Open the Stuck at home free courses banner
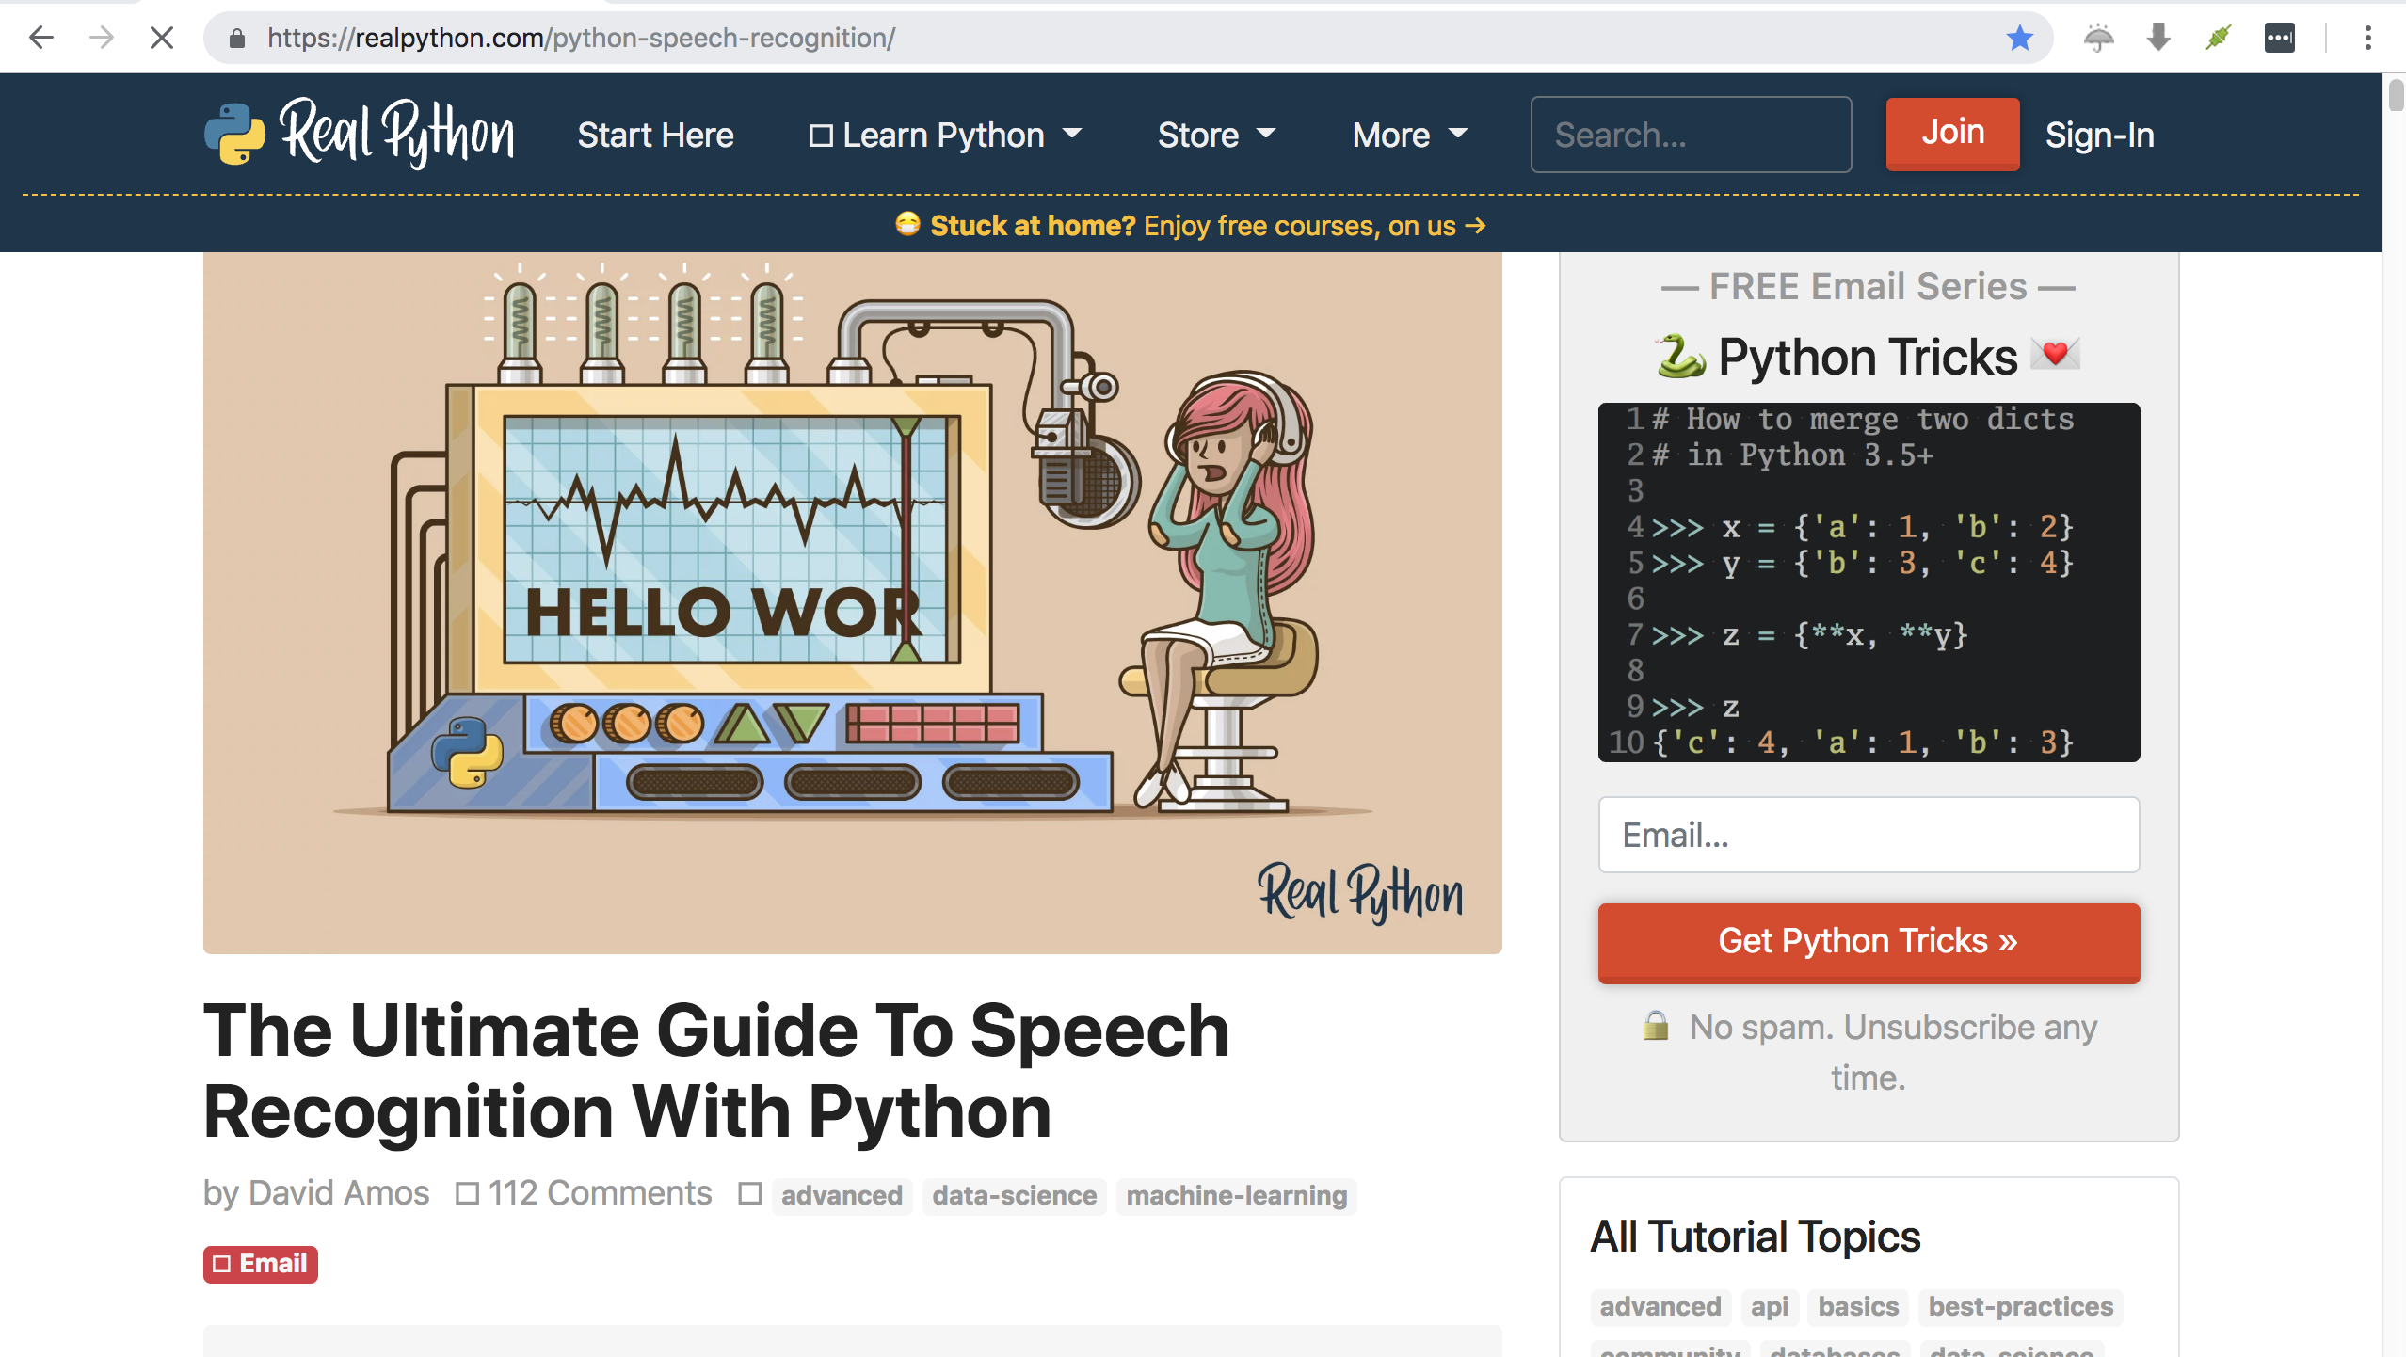The height and width of the screenshot is (1357, 2406). coord(1190,226)
